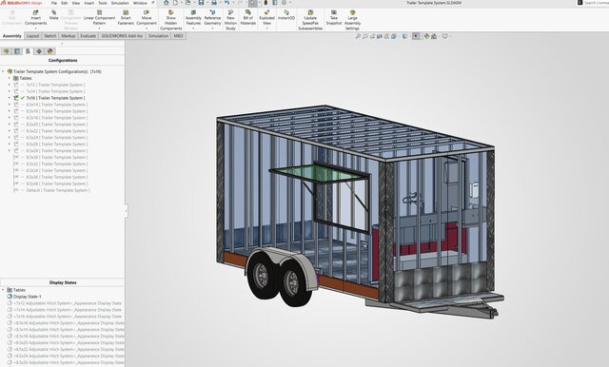Click the Open document icon
The height and width of the screenshot is (367, 609).
pyautogui.click(x=188, y=3)
